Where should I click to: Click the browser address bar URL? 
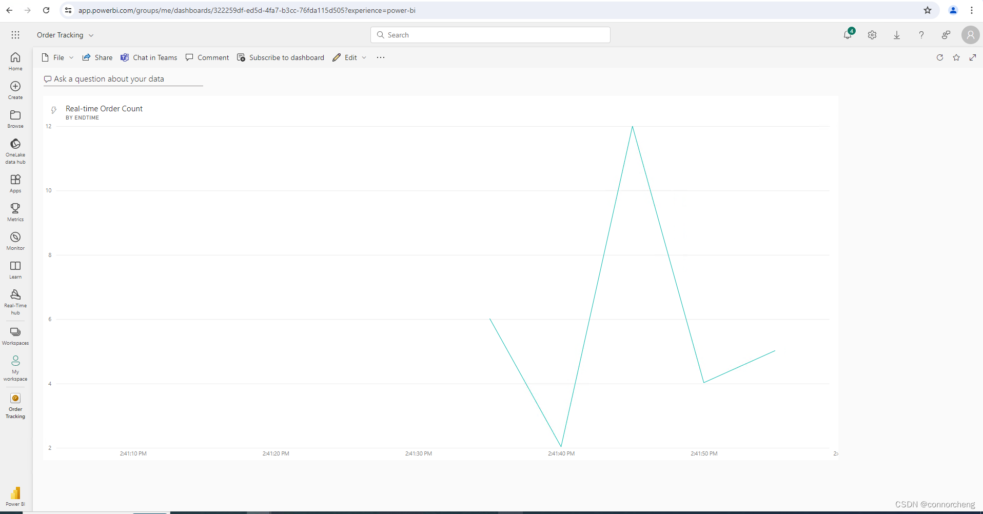(247, 10)
